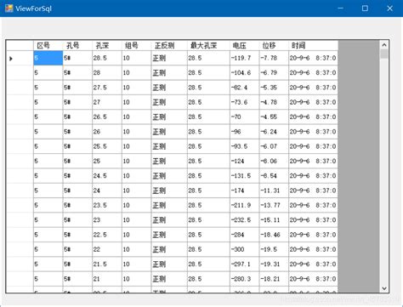Select the cell with voltage -119.7
Viewport: 403px width, 307px height.
(x=244, y=58)
